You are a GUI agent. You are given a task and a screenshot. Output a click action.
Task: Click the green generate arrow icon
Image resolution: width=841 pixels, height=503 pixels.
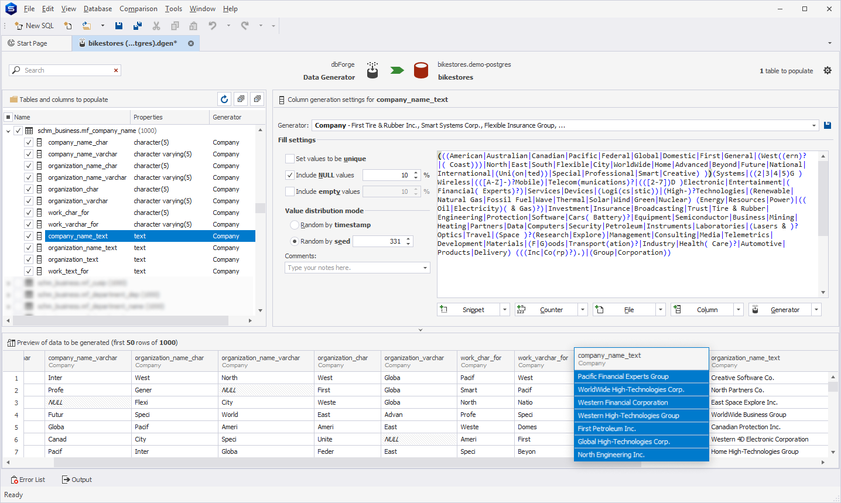(397, 70)
